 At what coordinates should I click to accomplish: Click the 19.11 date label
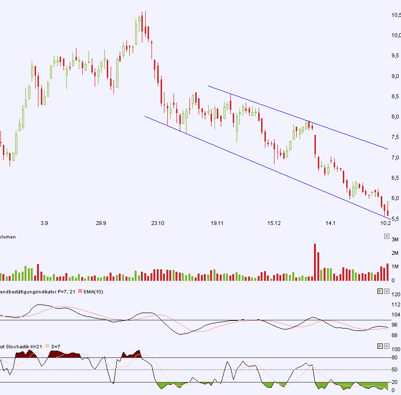[217, 223]
